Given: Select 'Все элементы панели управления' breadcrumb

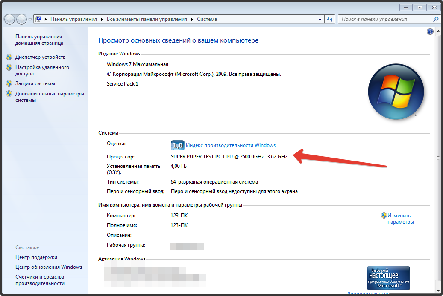Looking at the screenshot, I should pos(147,19).
